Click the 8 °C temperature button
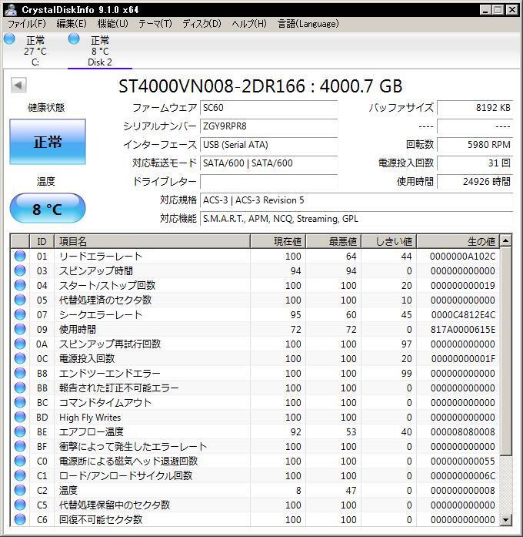This screenshot has height=537, width=523. (48, 209)
